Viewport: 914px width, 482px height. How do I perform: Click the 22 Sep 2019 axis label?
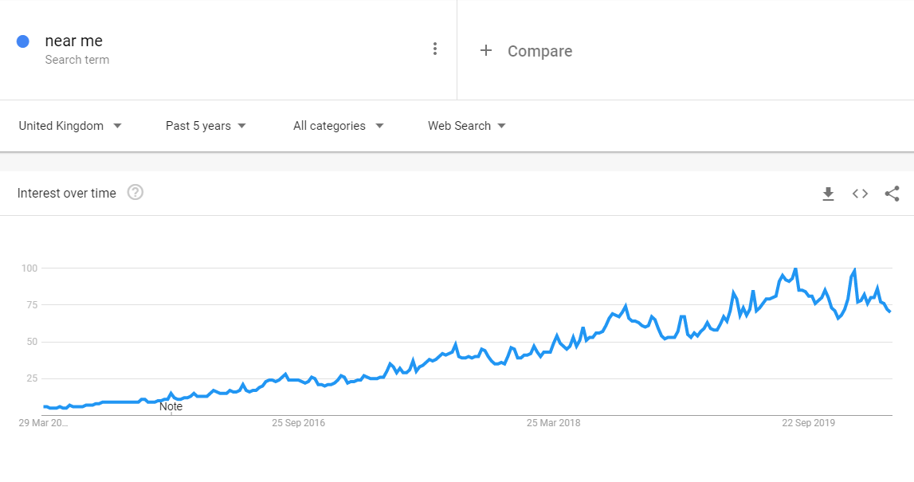(x=809, y=423)
